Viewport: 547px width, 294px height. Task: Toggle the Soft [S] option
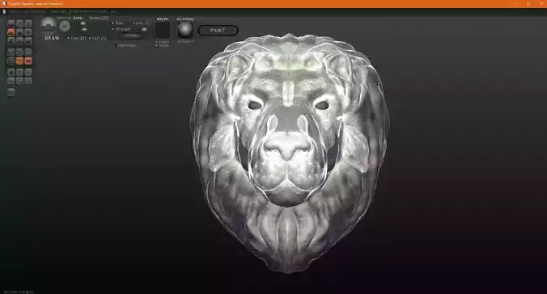click(x=98, y=38)
